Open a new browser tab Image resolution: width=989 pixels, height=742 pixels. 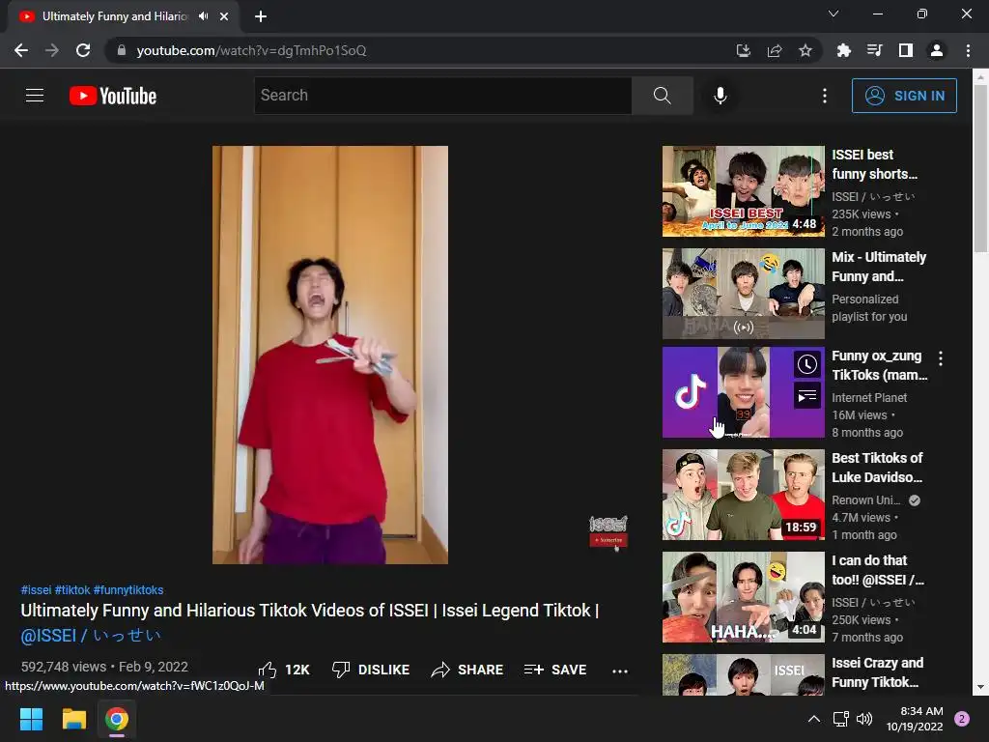pos(261,16)
